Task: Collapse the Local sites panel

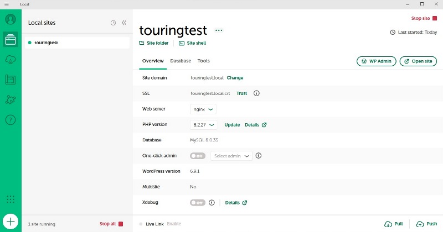Action: tap(124, 23)
